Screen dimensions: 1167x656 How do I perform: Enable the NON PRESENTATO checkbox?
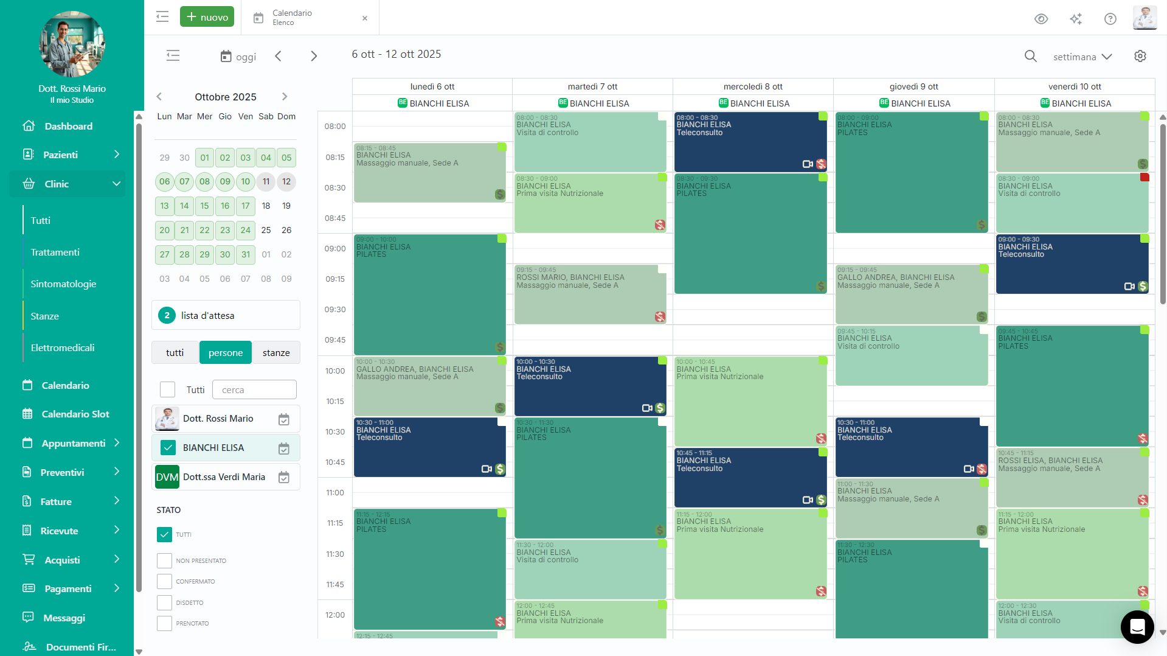(x=164, y=560)
